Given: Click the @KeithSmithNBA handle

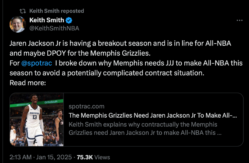Looking at the screenshot, I should 54,28.
